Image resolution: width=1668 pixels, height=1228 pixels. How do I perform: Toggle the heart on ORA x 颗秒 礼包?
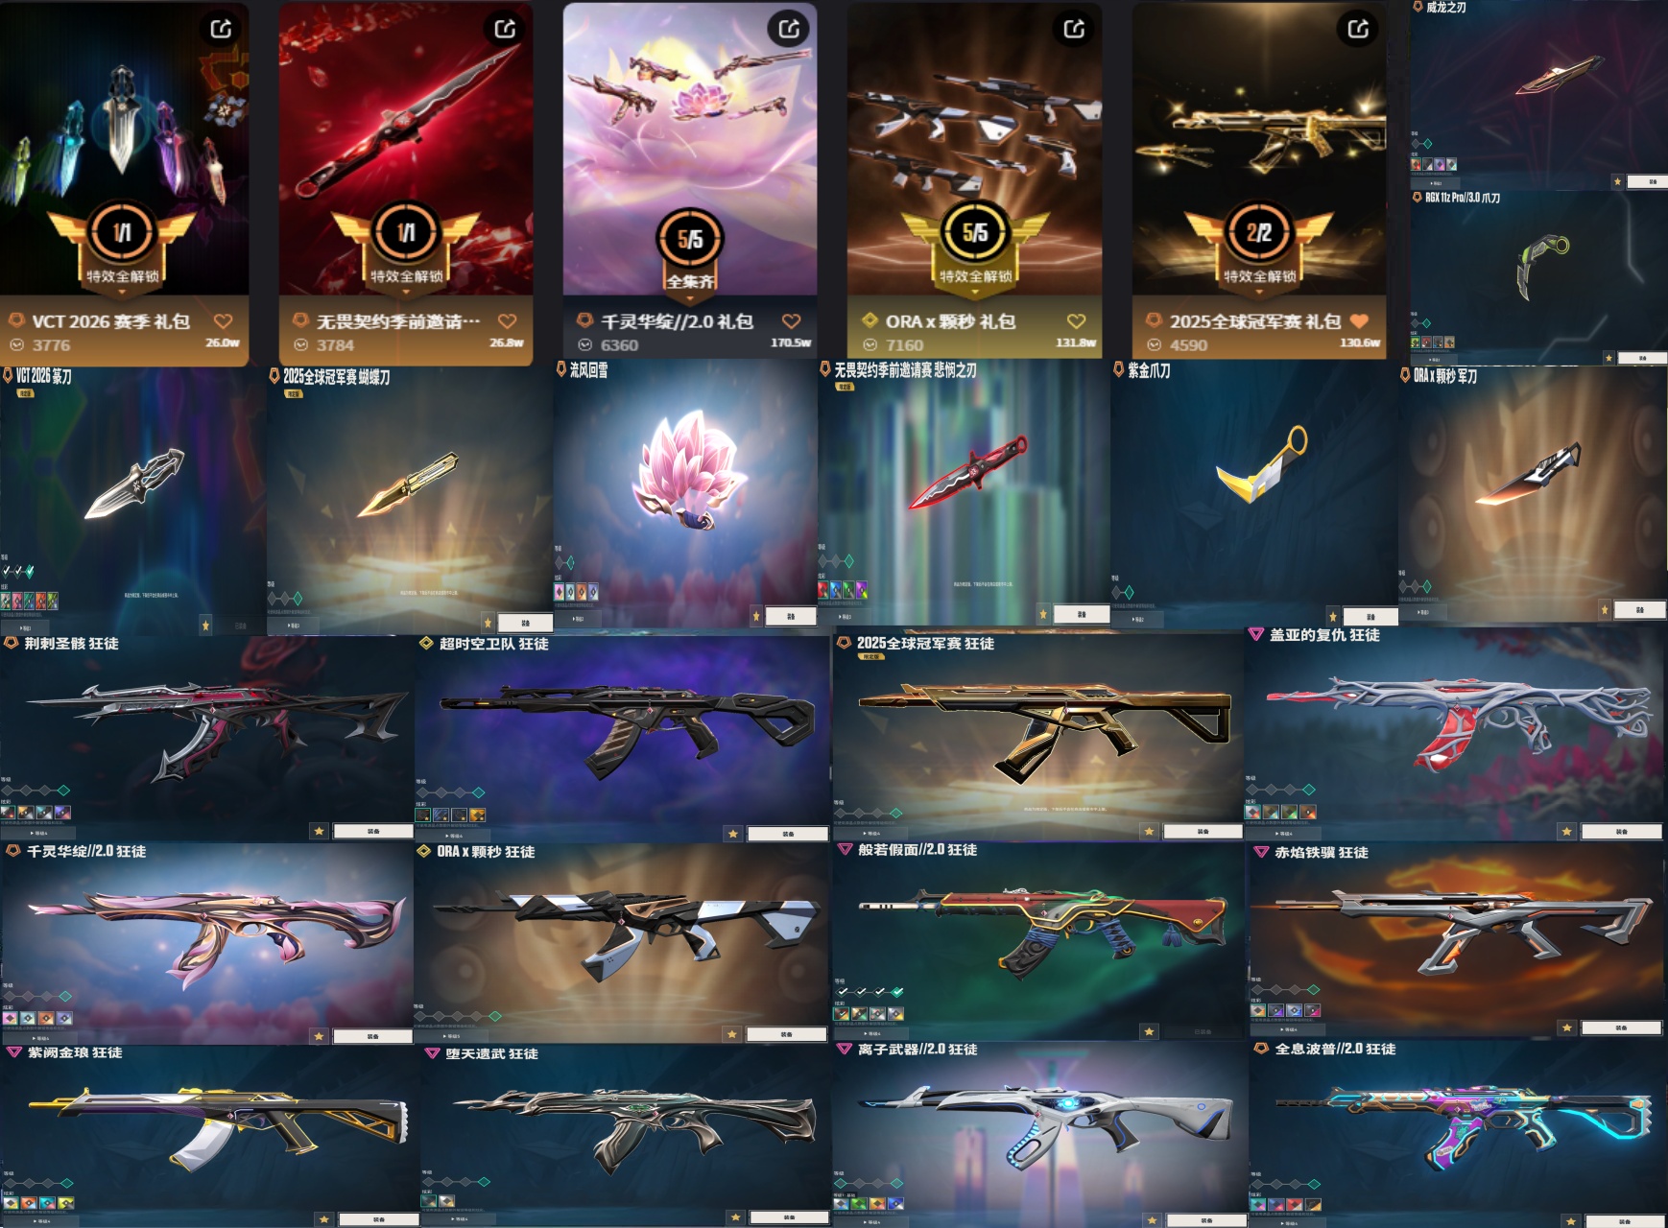(x=1076, y=321)
